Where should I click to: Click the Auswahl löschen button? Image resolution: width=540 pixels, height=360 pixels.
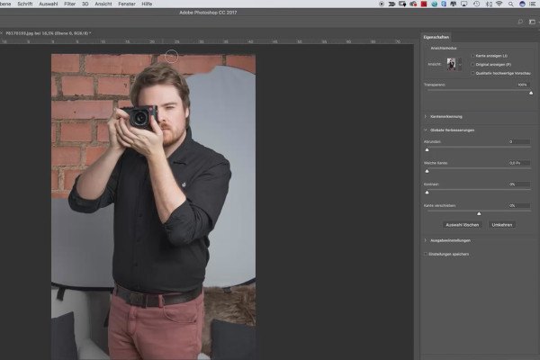[x=463, y=225]
